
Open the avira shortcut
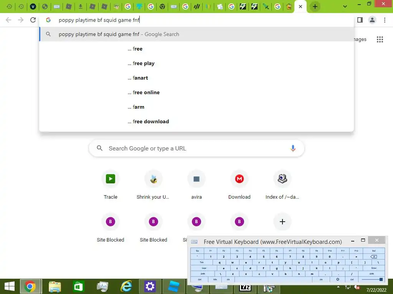(x=196, y=185)
